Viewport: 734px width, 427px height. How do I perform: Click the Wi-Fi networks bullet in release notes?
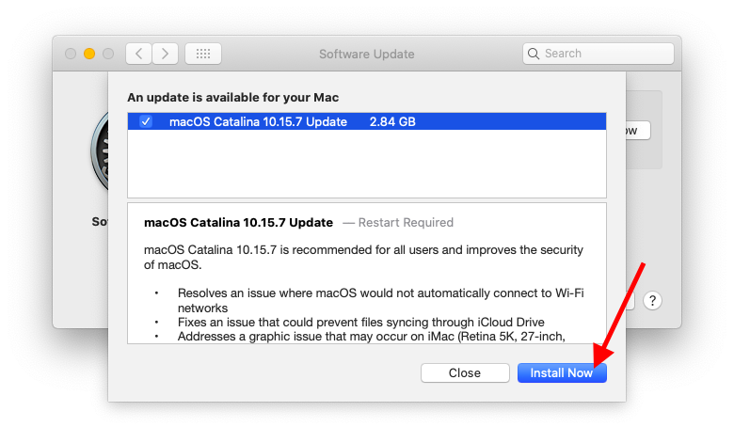(x=380, y=300)
